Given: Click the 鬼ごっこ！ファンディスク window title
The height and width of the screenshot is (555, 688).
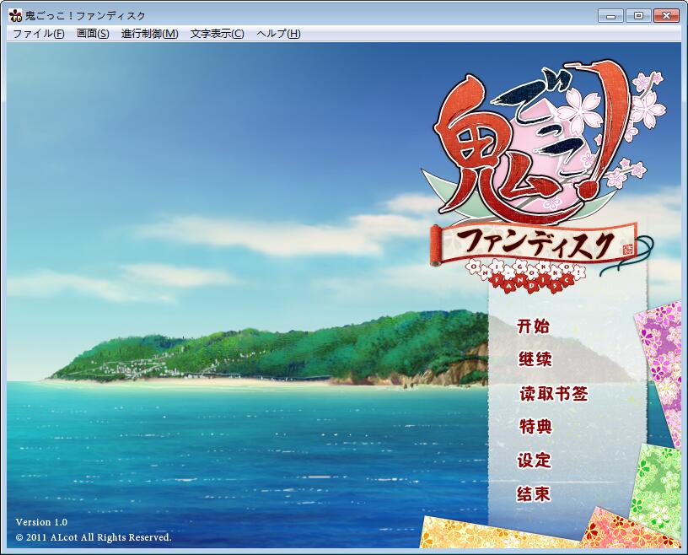Looking at the screenshot, I should point(85,16).
